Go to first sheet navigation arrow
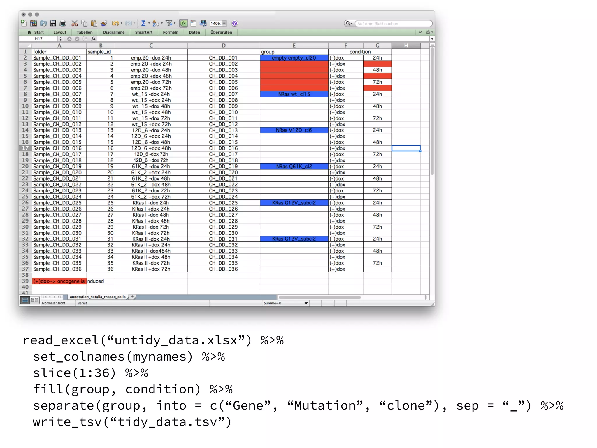 tap(45, 297)
